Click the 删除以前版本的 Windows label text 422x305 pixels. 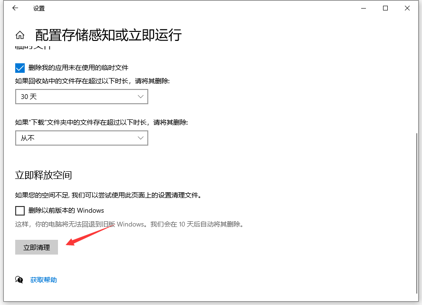[66, 210]
